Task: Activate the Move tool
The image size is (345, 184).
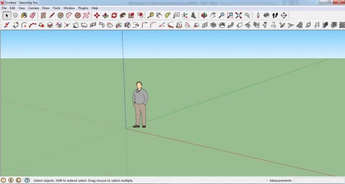Action: pos(97,16)
